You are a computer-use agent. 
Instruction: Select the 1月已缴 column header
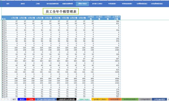(x=14, y=18)
